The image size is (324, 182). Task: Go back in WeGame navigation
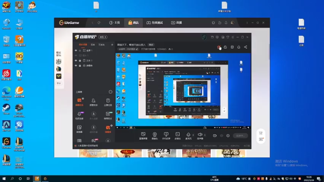93,23
